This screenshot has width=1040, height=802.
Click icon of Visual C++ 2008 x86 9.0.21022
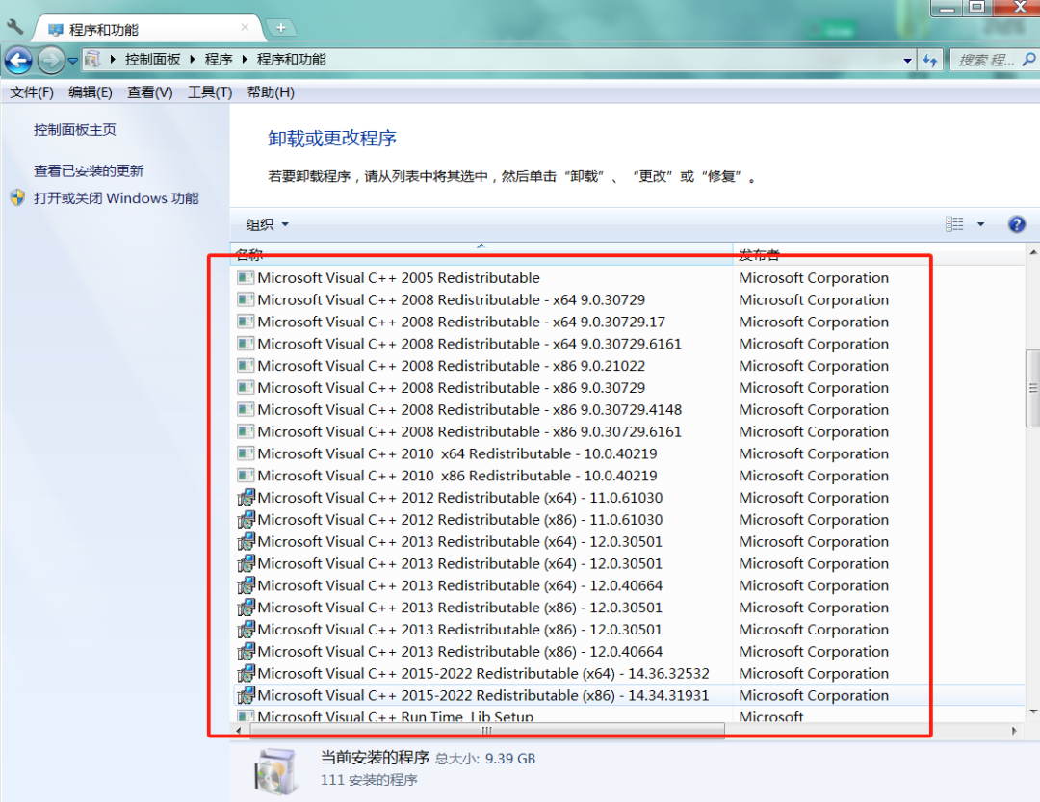246,366
